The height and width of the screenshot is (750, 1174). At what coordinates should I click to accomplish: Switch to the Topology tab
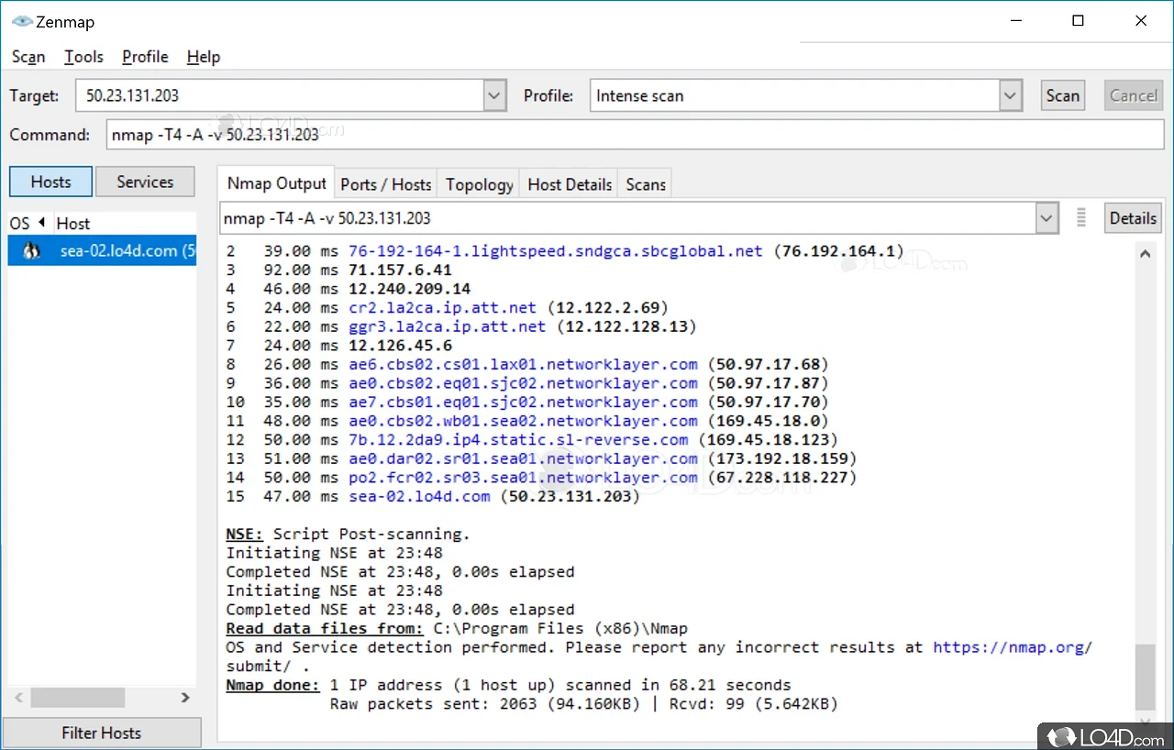coord(478,183)
